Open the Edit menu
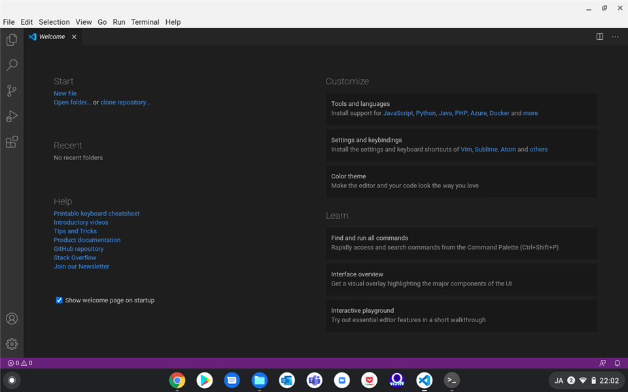This screenshot has height=392, width=628. pyautogui.click(x=26, y=22)
